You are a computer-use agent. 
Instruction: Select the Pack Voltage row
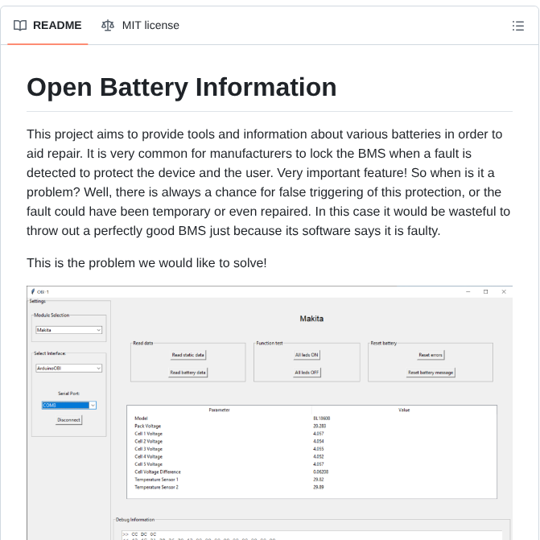[x=311, y=426]
